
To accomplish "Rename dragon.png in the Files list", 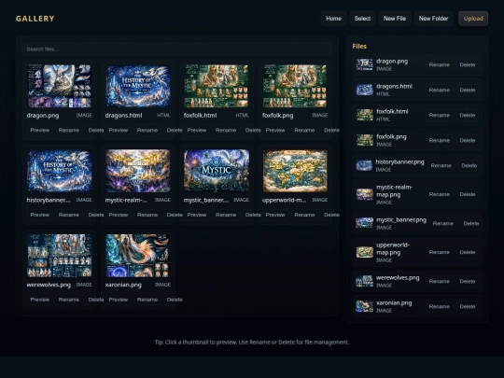I will pyautogui.click(x=439, y=64).
